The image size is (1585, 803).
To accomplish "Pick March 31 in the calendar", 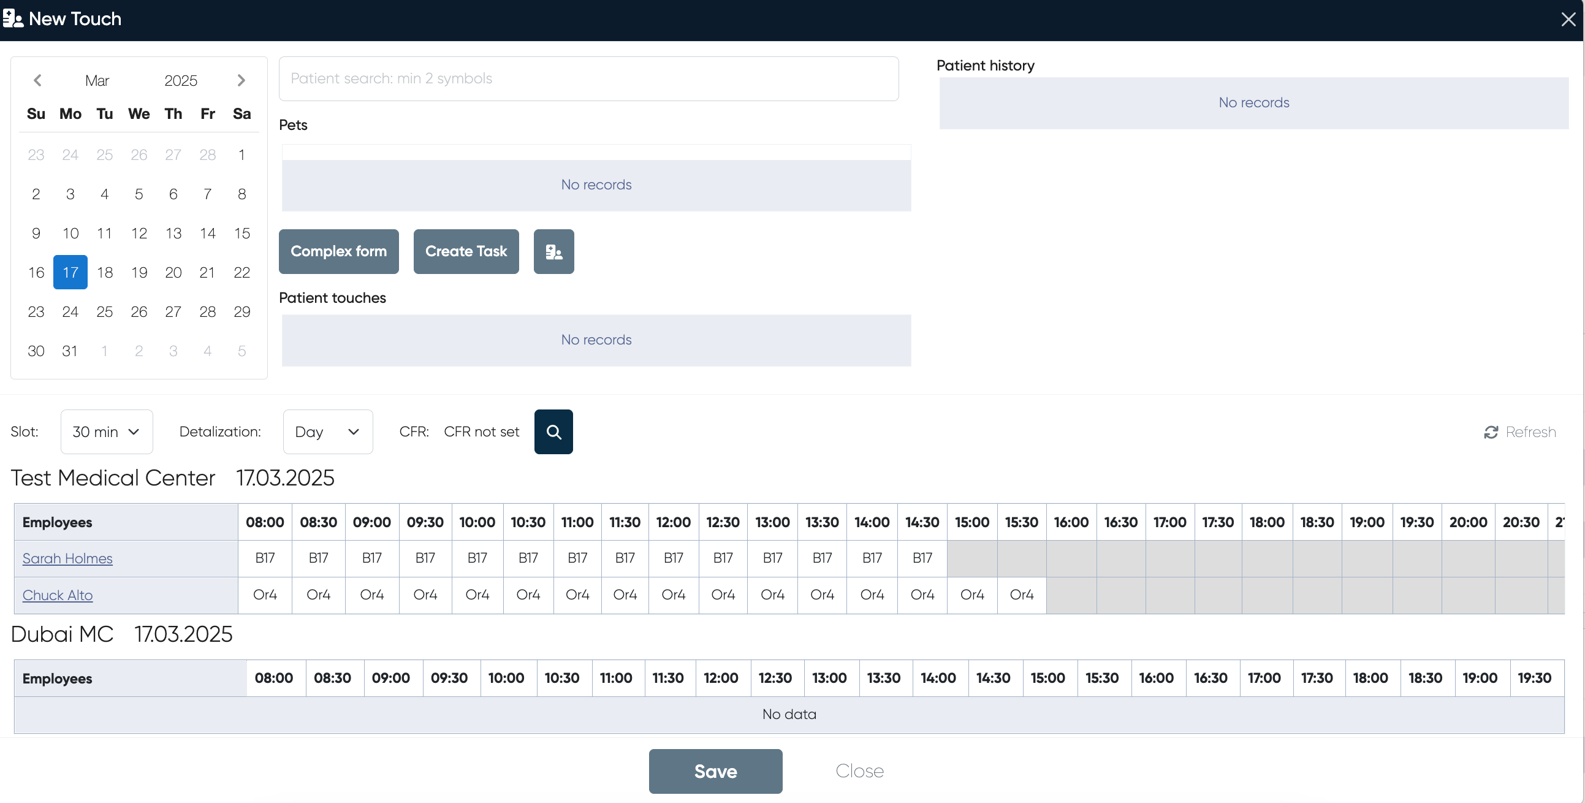I will [x=70, y=351].
